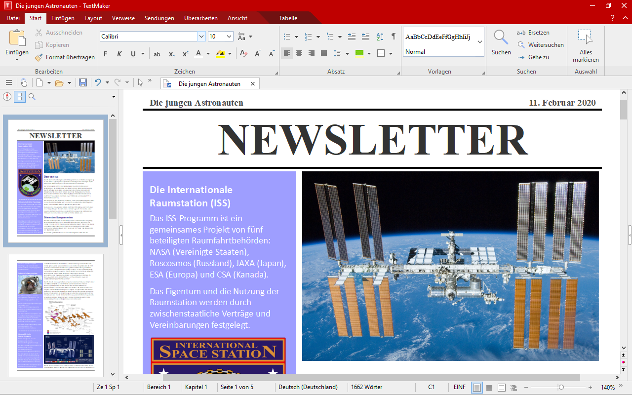Select the second page thumbnail
This screenshot has width=632, height=395.
pos(56,316)
